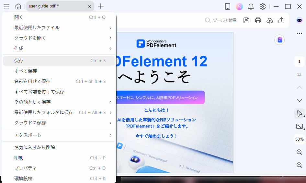Click the printer icon in toolbar
This screenshot has width=306, height=183.
tap(258, 20)
